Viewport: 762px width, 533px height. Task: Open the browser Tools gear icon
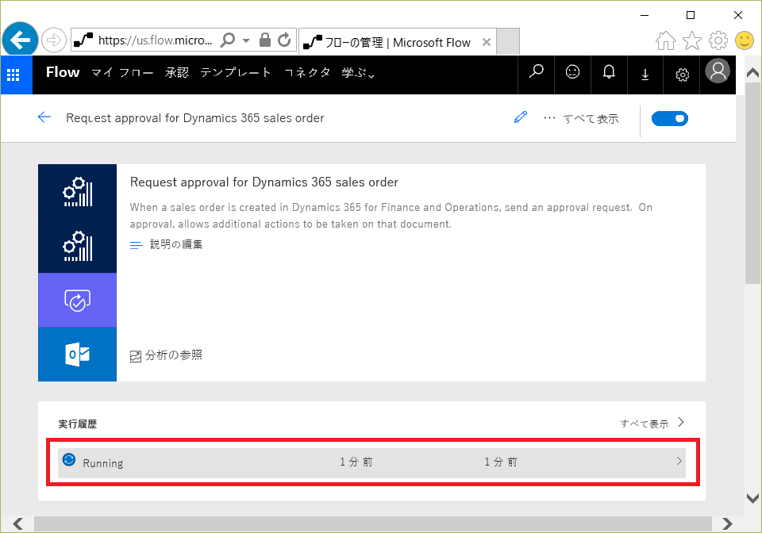[718, 40]
